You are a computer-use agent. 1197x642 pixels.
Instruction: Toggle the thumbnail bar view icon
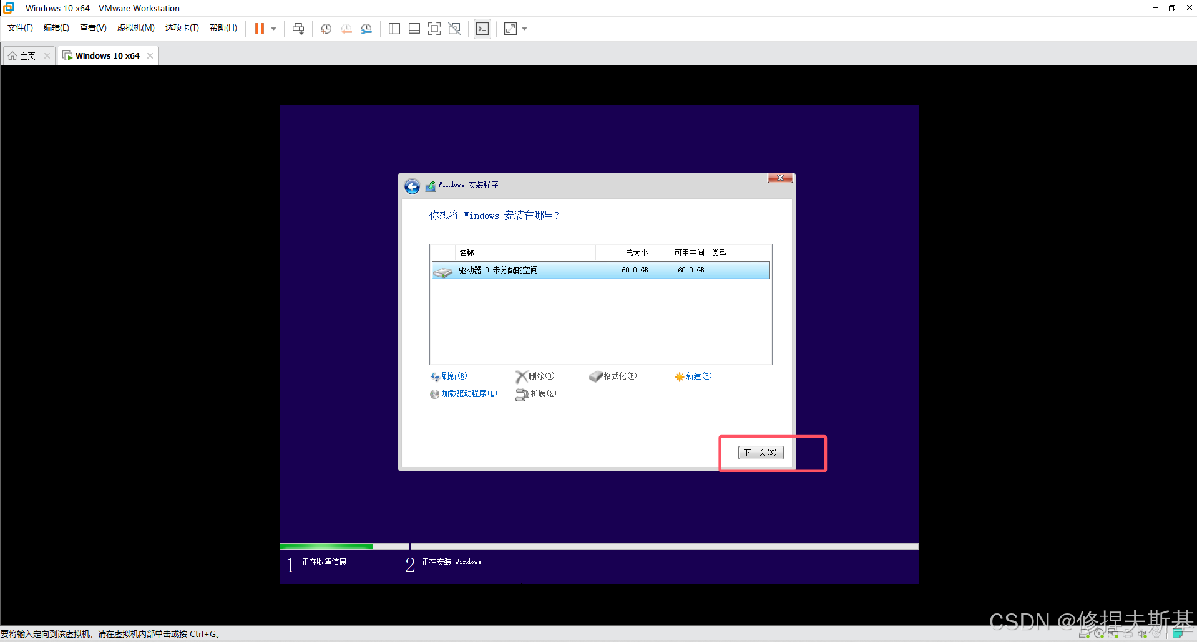(x=414, y=29)
